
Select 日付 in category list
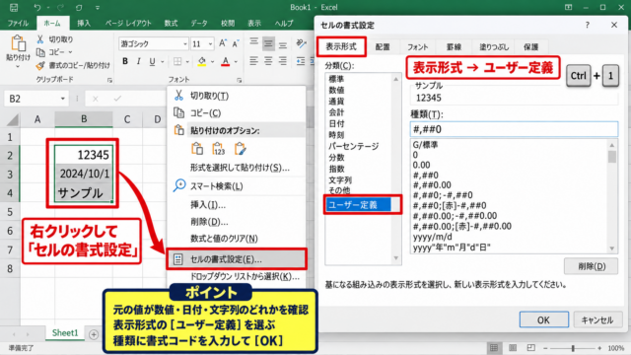(x=336, y=123)
